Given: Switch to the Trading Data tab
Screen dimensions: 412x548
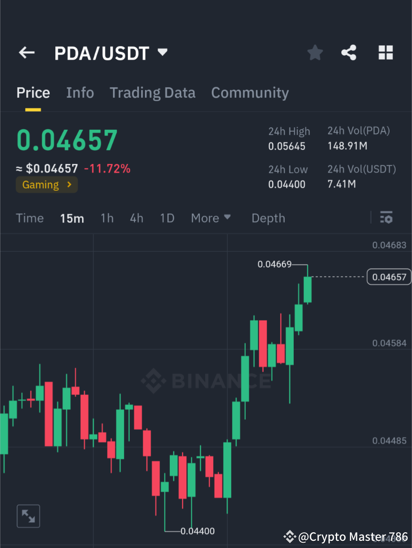Looking at the screenshot, I should pos(152,93).
